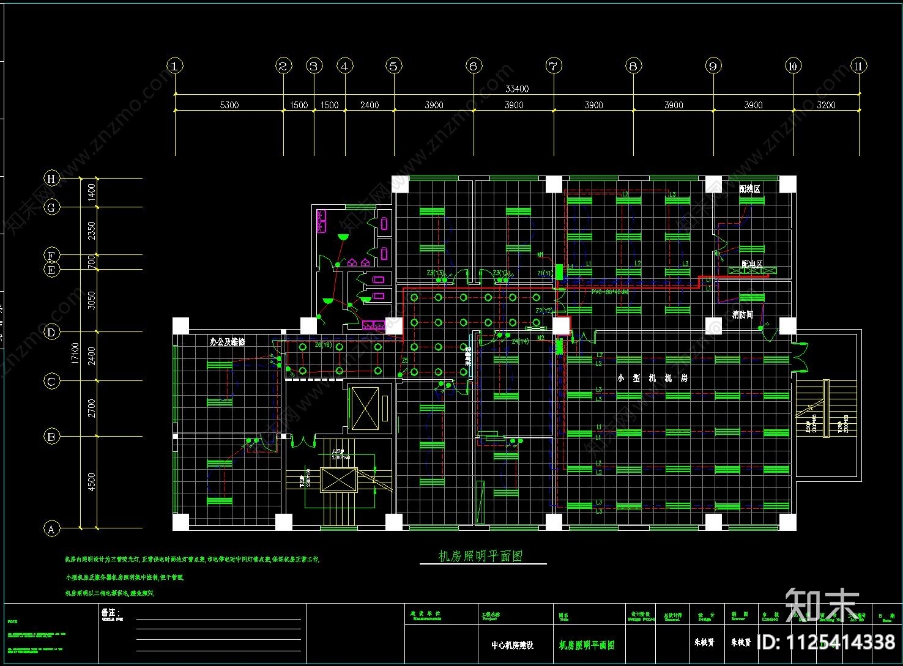
Task: Select the axis bubble numbered 6
Action: pyautogui.click(x=474, y=66)
